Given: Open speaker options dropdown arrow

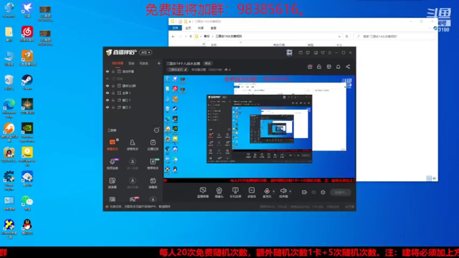Looking at the screenshot, I should tap(290, 191).
